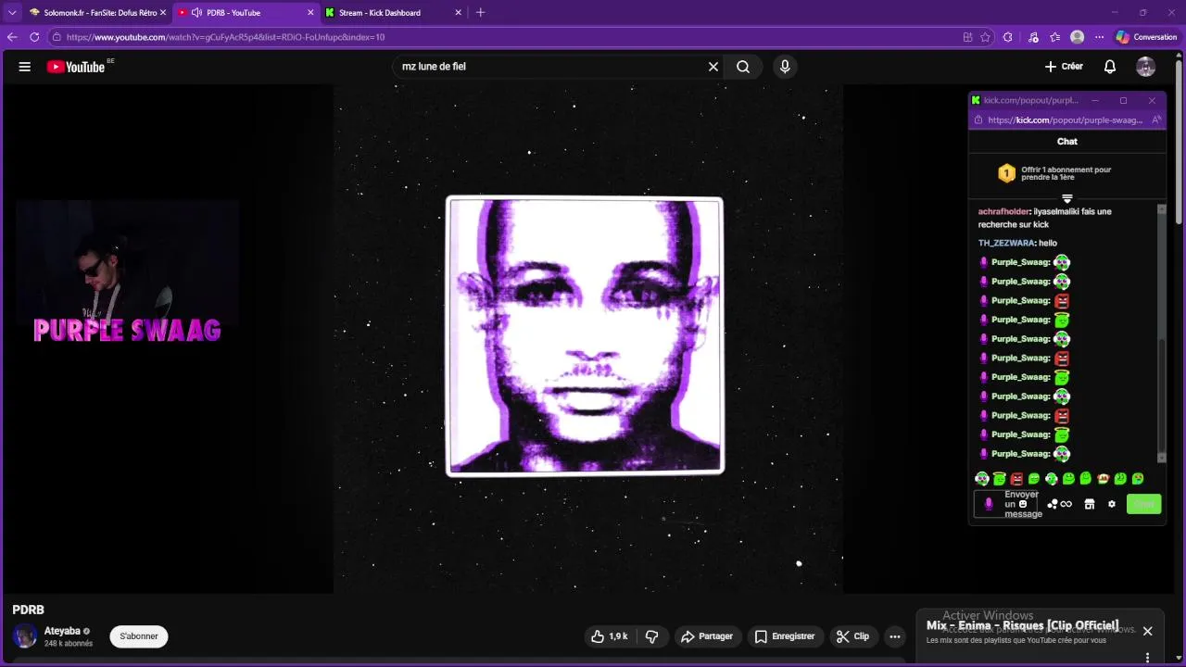Viewport: 1186px width, 667px height.
Task: Open Copilot Conversation in Edge toolbar
Action: tap(1147, 37)
